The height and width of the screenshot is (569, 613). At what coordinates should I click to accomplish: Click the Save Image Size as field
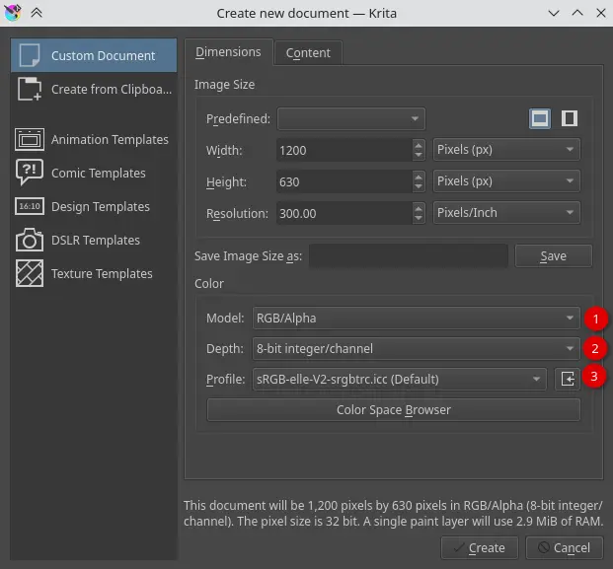coord(408,255)
